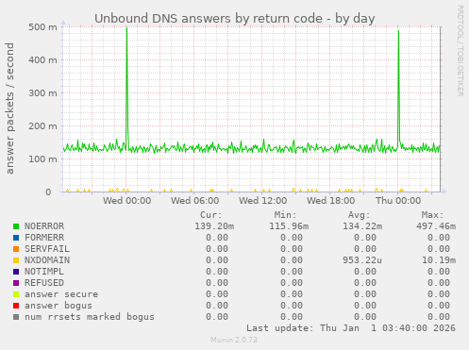Click the Munin 2.0.73 version footer
The height and width of the screenshot is (350, 469).
tap(234, 340)
